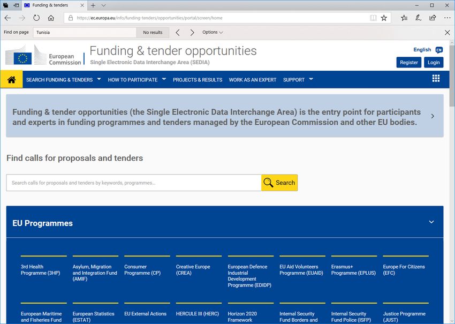Click the yellow Home icon in navbar
The height and width of the screenshot is (324, 455).
[12, 80]
